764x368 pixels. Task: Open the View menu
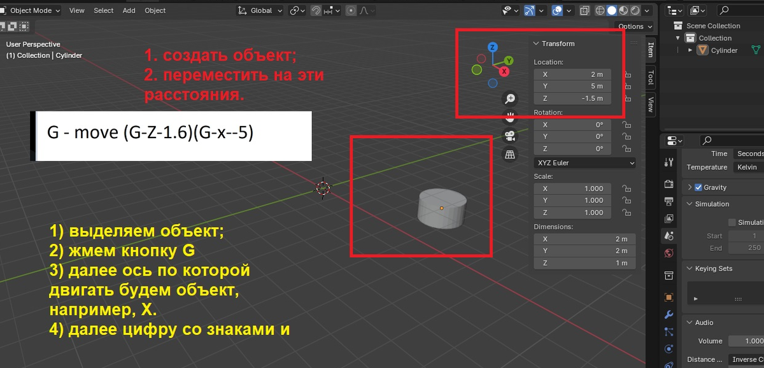tap(76, 10)
